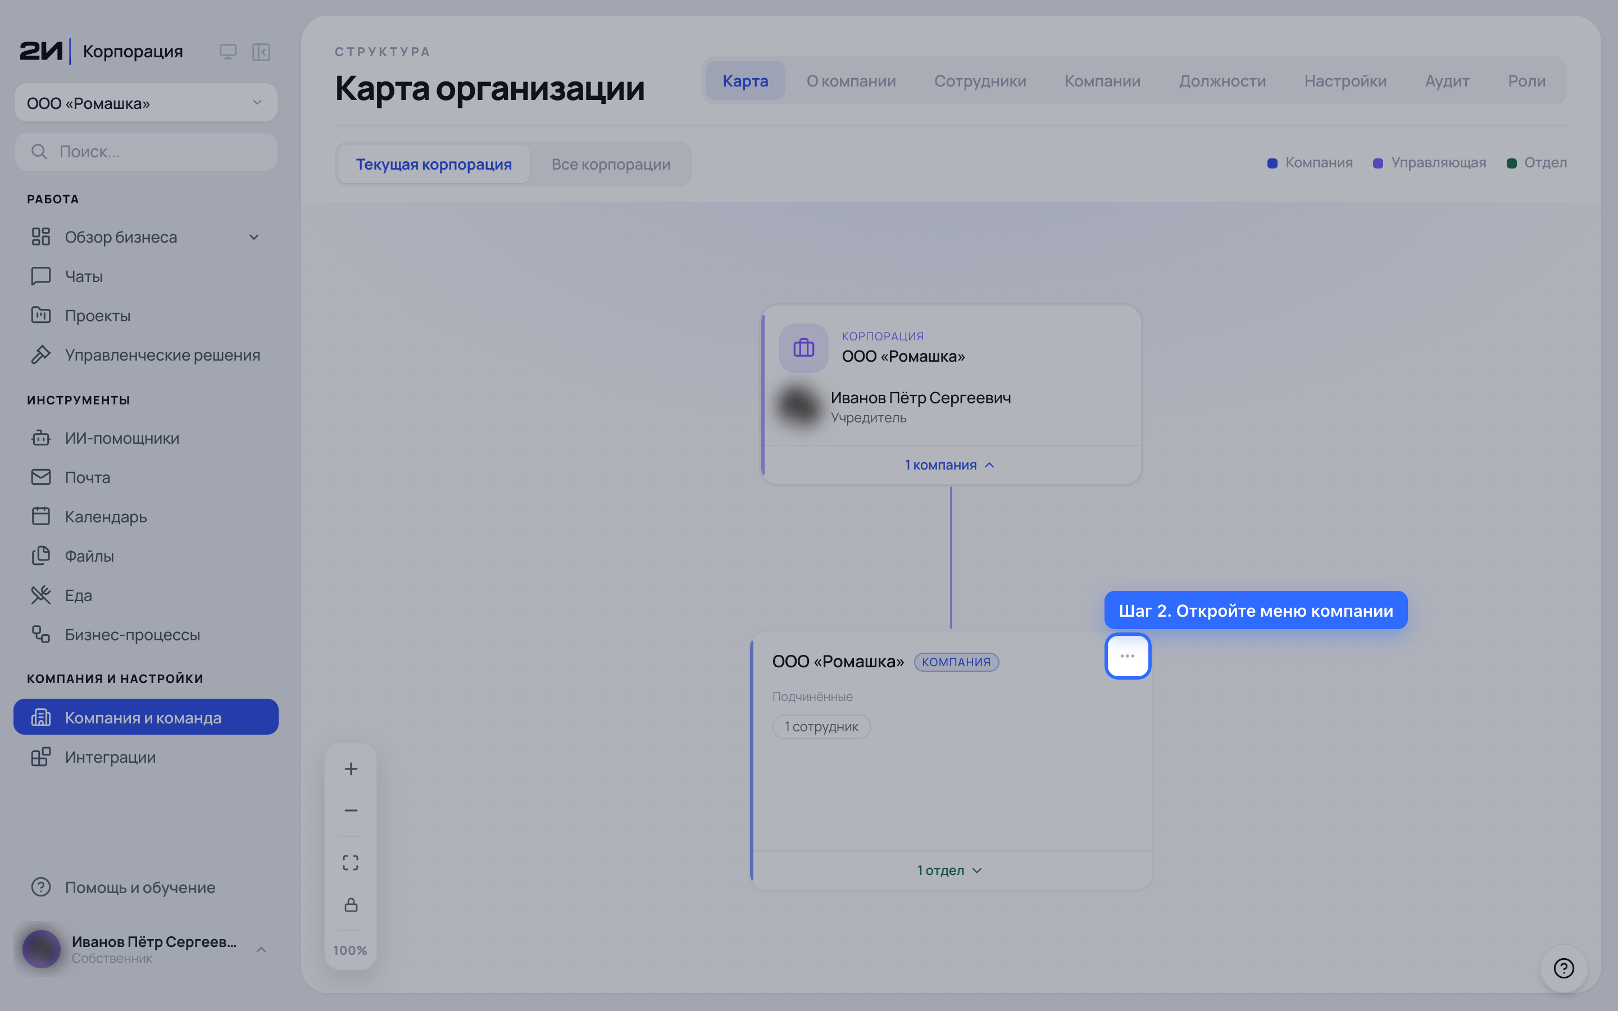Click the Подчинённые label

[812, 696]
